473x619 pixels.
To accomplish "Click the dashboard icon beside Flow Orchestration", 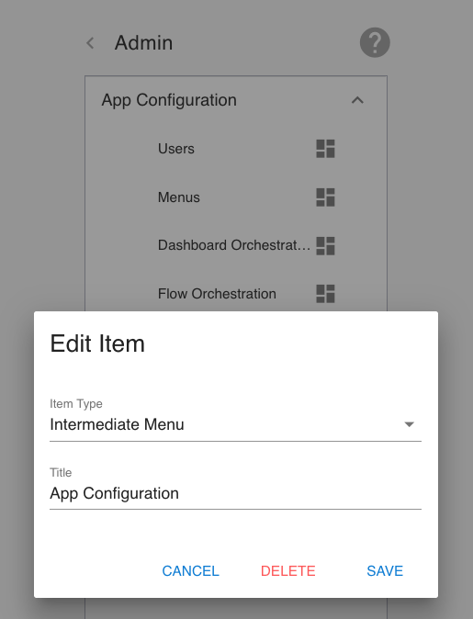I will click(325, 294).
